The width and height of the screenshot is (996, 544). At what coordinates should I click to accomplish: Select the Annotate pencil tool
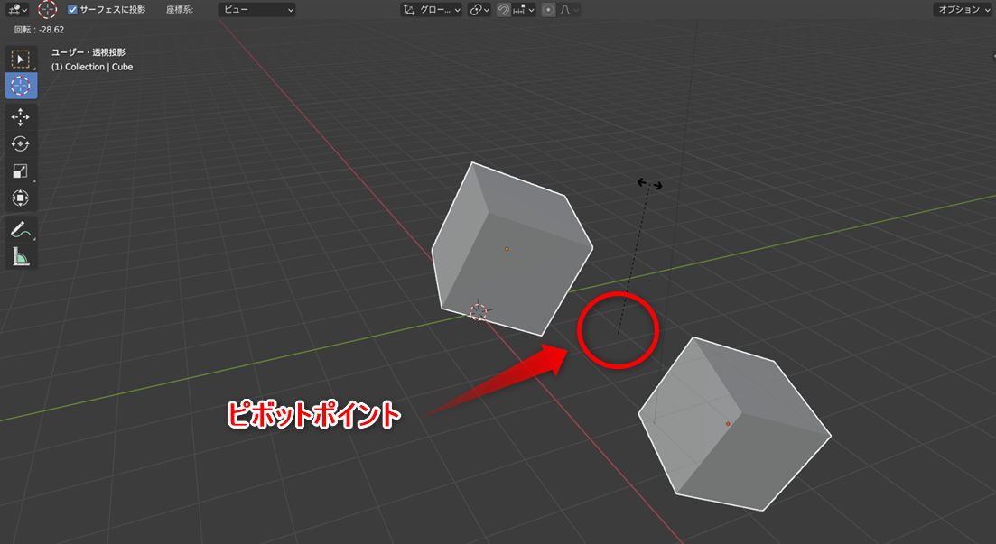(x=21, y=229)
